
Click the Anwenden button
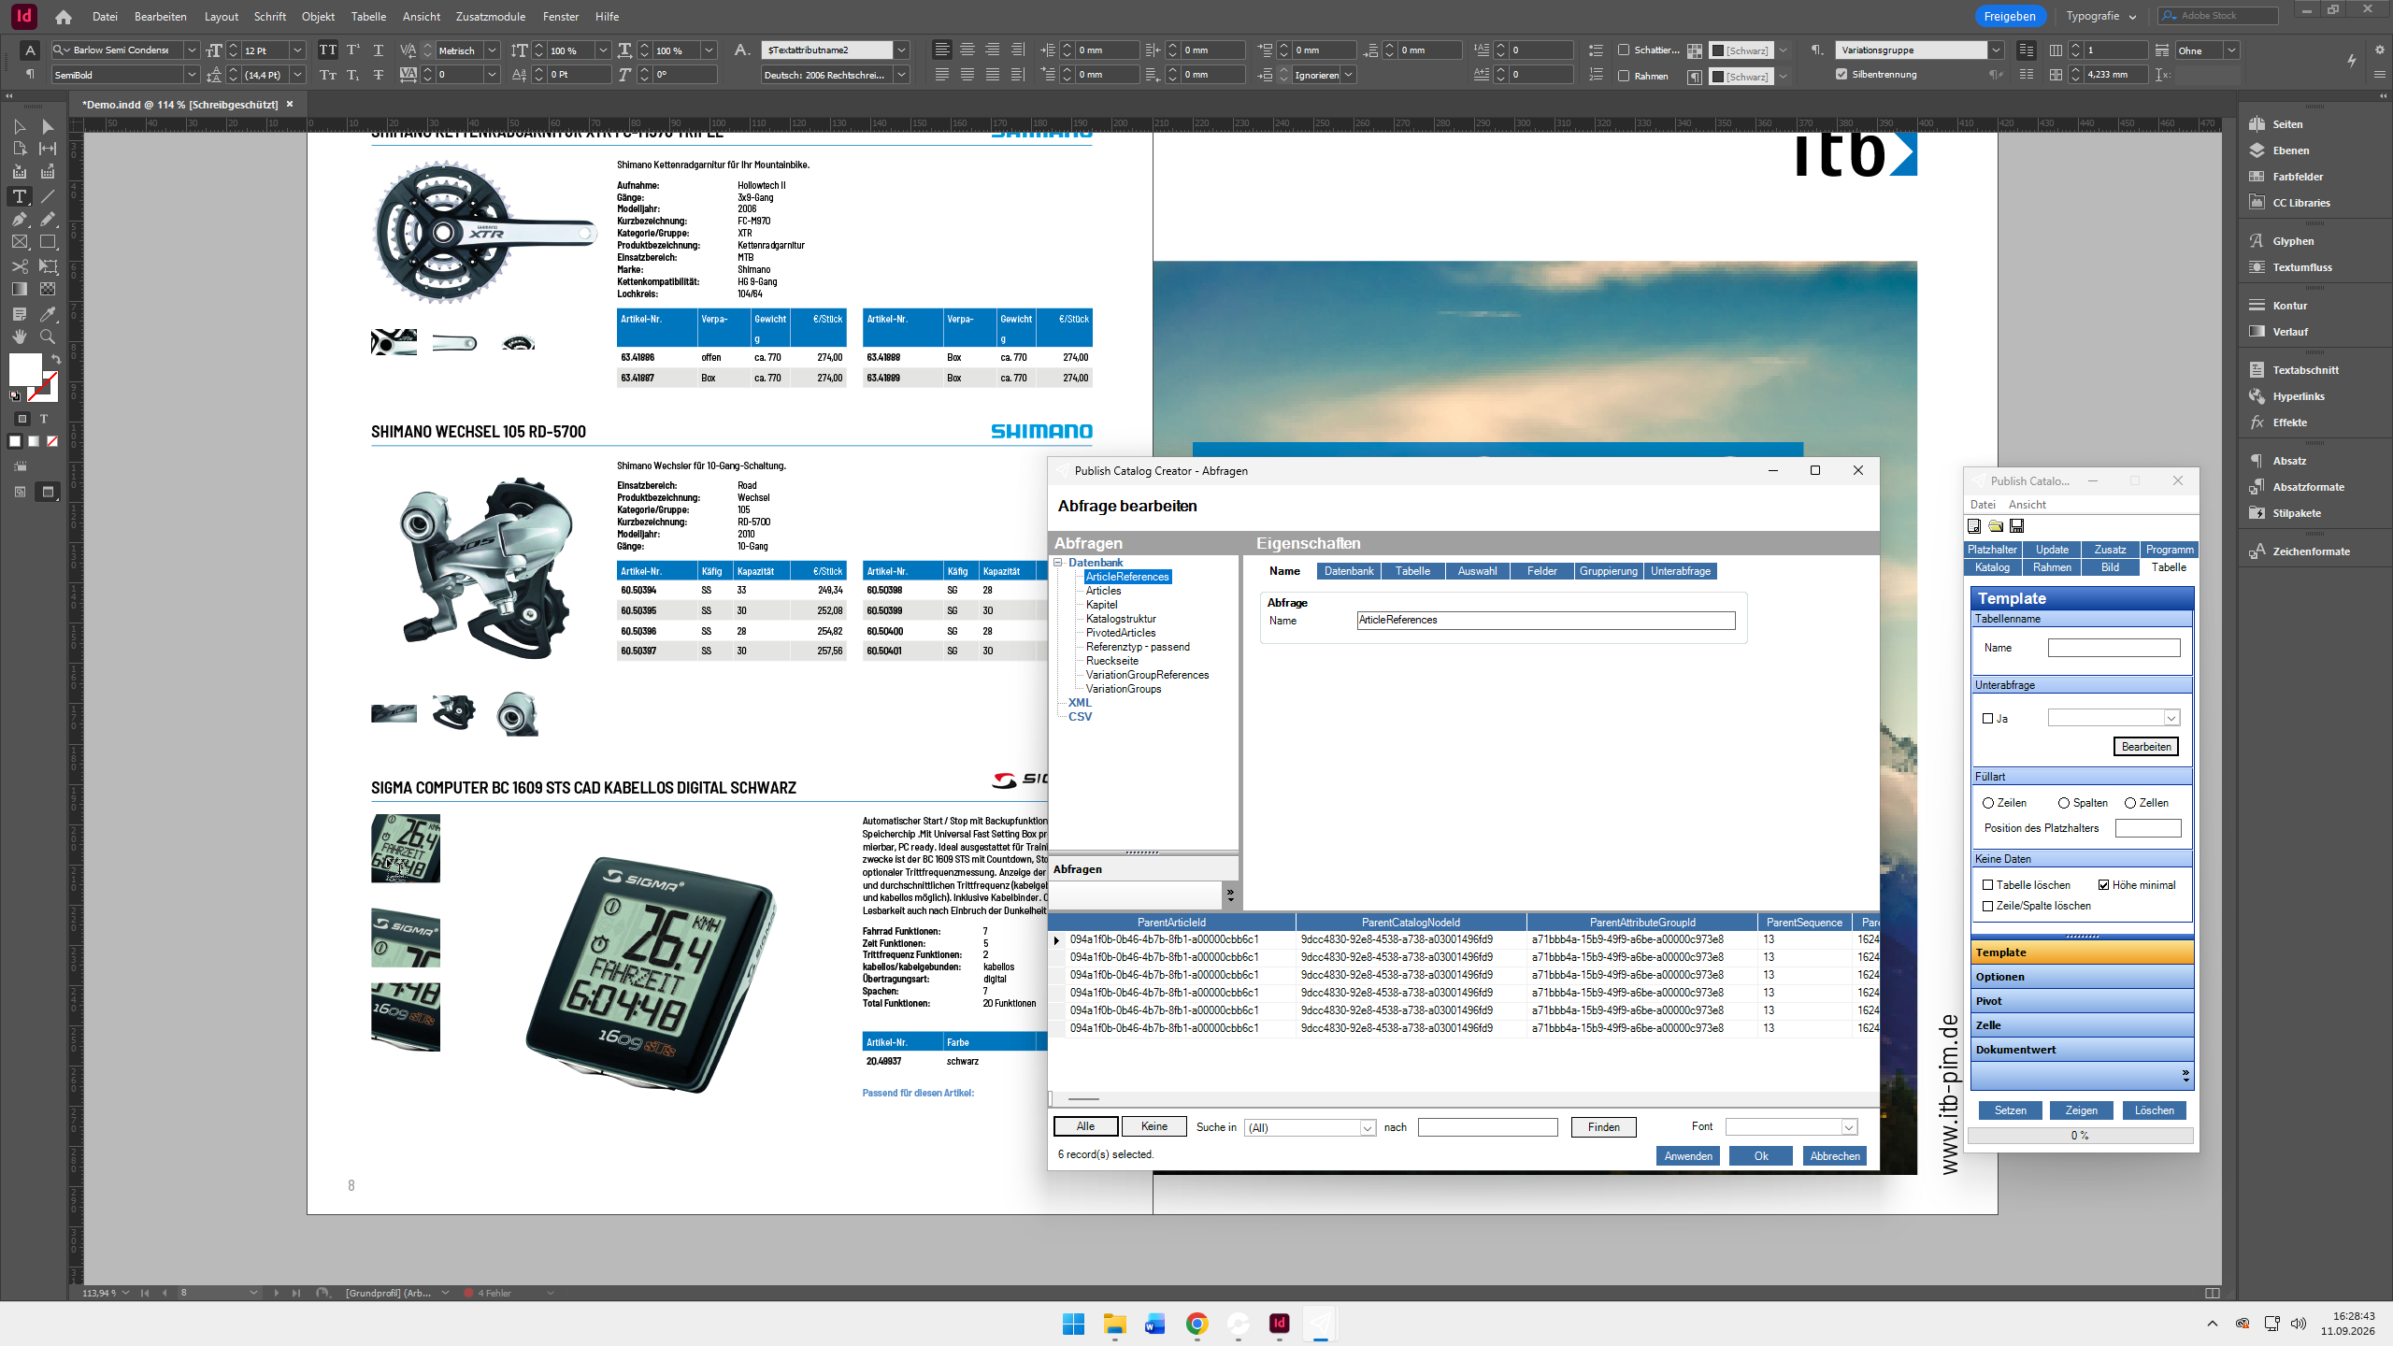(1688, 1156)
